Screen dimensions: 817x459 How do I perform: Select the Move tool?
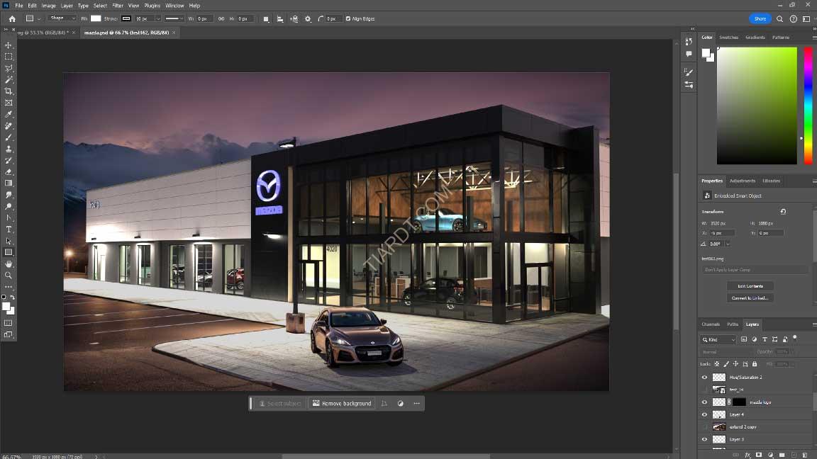(9, 45)
